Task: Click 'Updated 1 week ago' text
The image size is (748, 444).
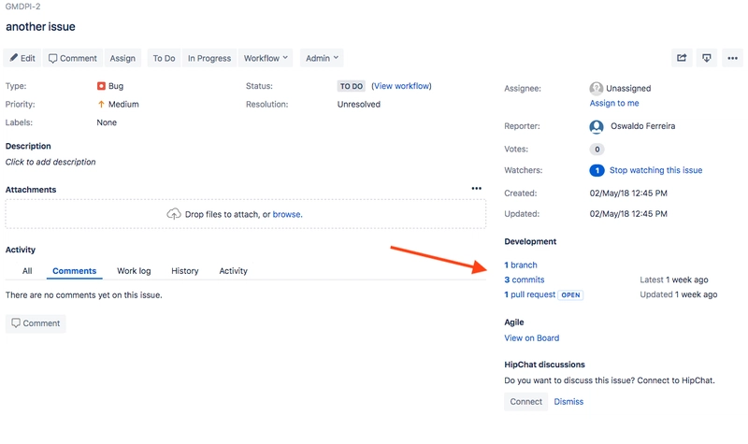Action: point(679,294)
